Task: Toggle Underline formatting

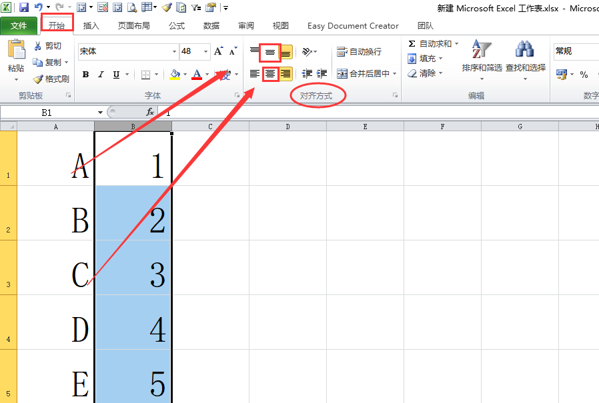Action: 116,75
